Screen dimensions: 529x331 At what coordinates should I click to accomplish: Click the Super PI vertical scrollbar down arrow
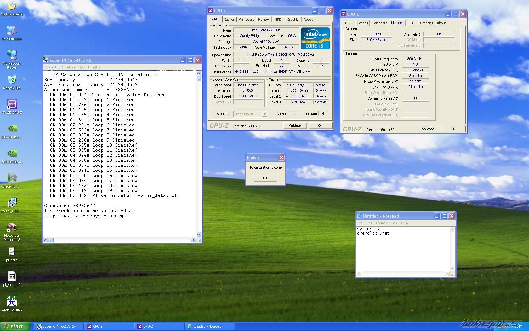[199, 235]
